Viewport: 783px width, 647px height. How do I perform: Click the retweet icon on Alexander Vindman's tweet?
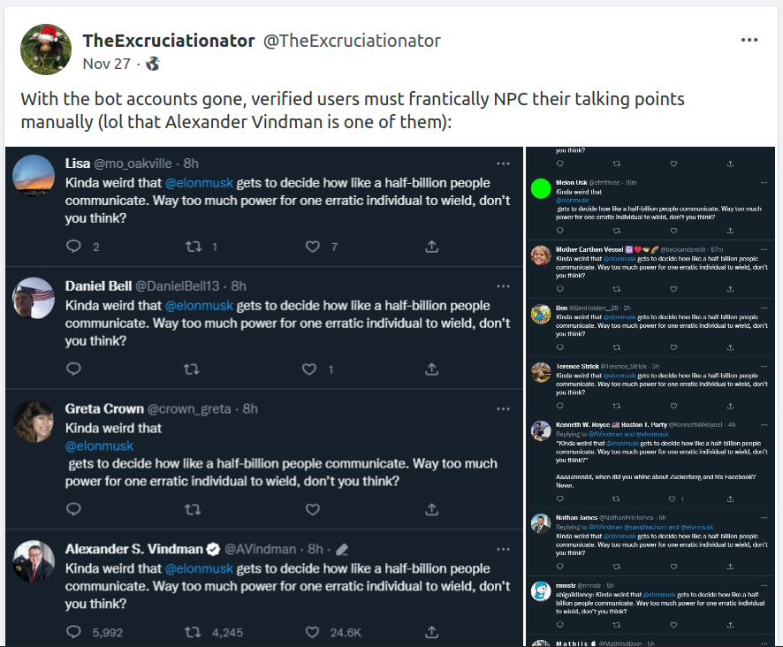(192, 632)
